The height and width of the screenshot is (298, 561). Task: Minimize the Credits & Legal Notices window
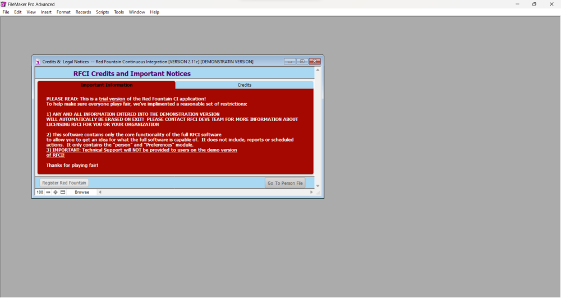289,62
